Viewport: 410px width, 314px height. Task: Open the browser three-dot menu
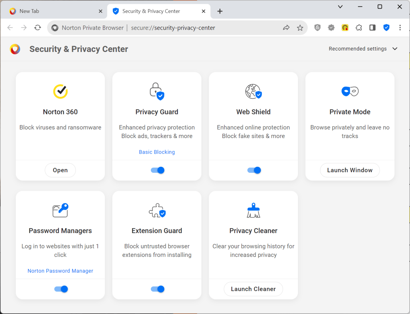click(x=400, y=28)
